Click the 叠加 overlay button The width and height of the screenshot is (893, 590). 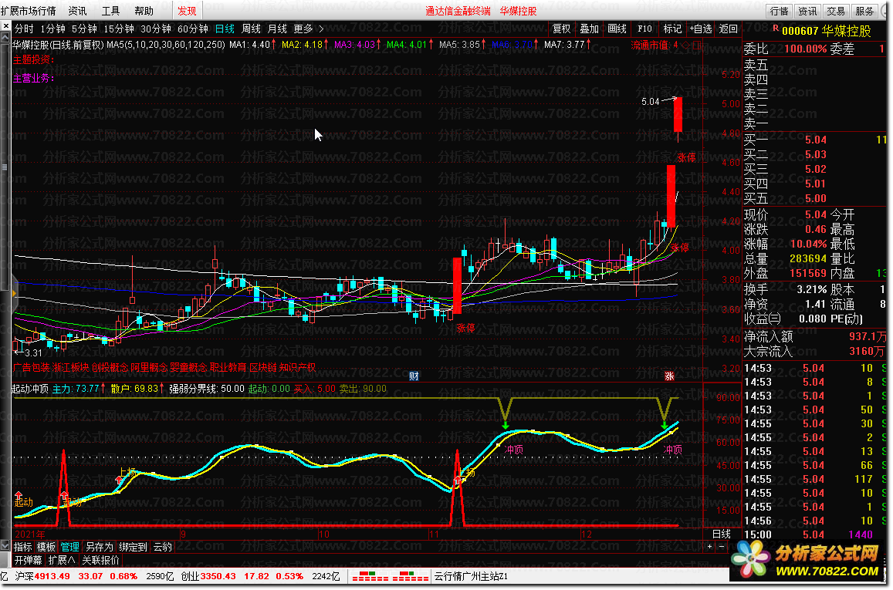click(x=590, y=29)
